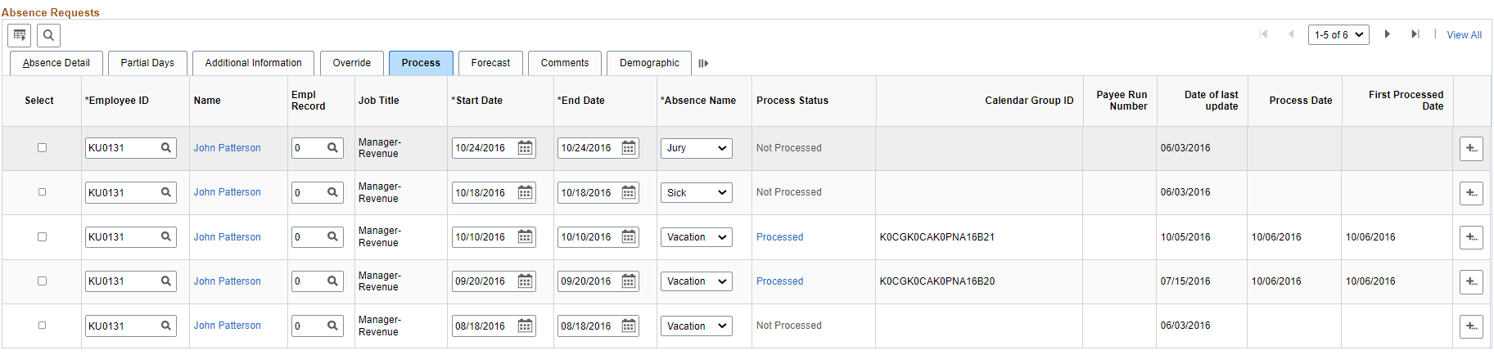Go to previous page arrow

(x=1291, y=34)
